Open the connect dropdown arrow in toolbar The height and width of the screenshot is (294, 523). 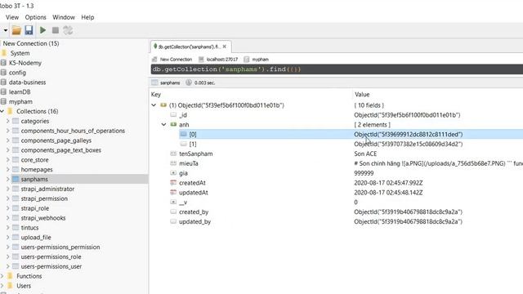point(6,30)
